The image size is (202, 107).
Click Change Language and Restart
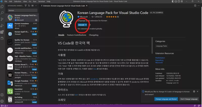[166, 99]
